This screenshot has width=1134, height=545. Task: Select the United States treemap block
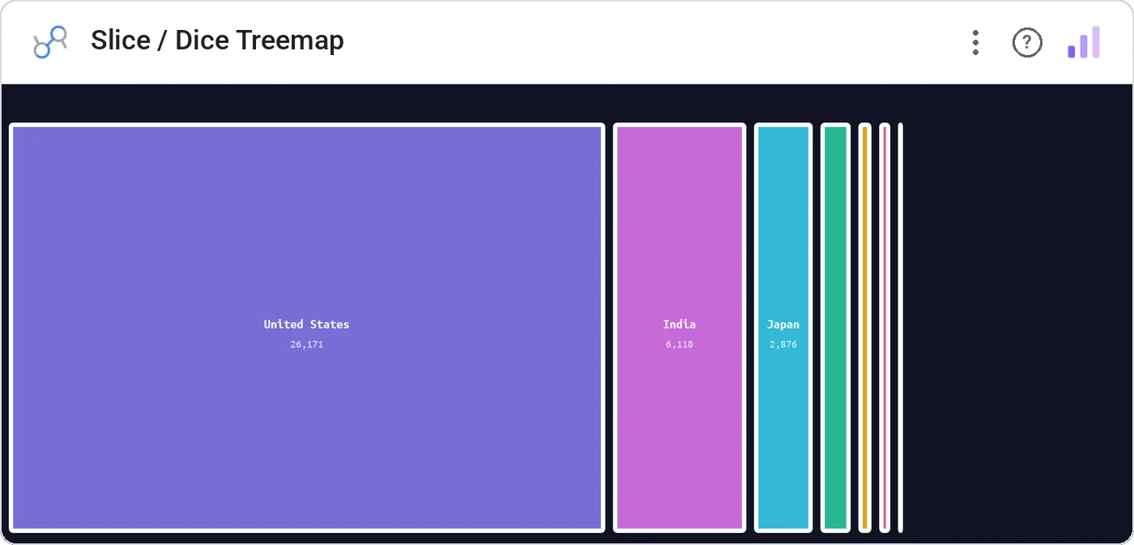click(x=307, y=327)
